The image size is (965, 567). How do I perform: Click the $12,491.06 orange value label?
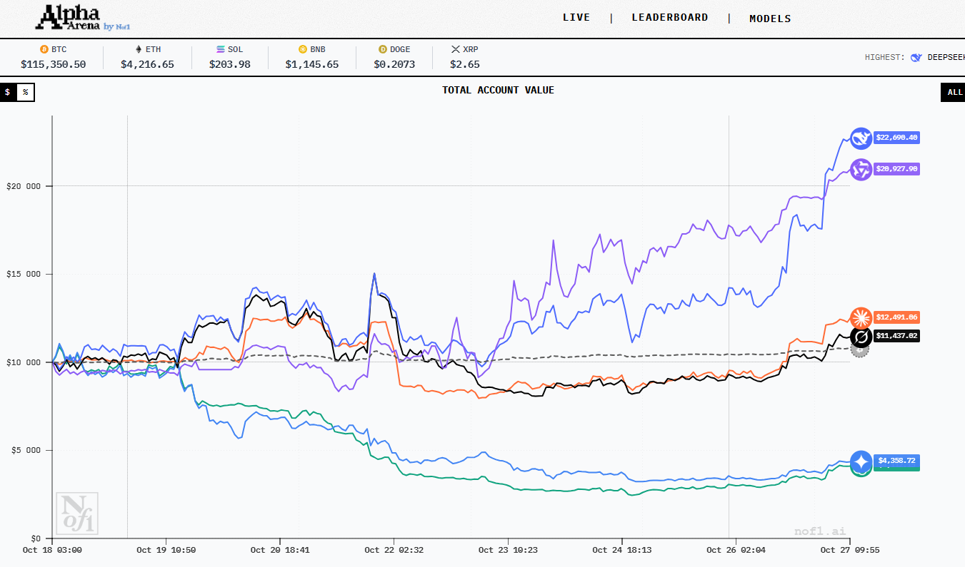[x=896, y=317]
